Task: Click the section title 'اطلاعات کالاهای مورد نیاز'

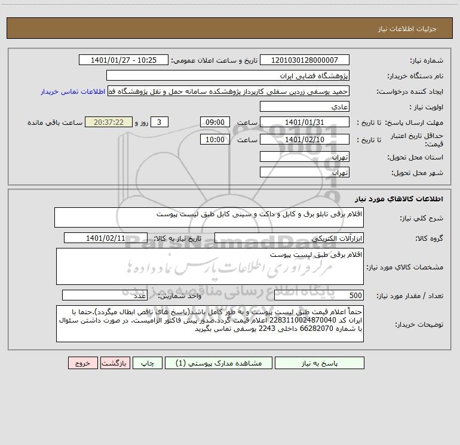Action: pos(399,199)
